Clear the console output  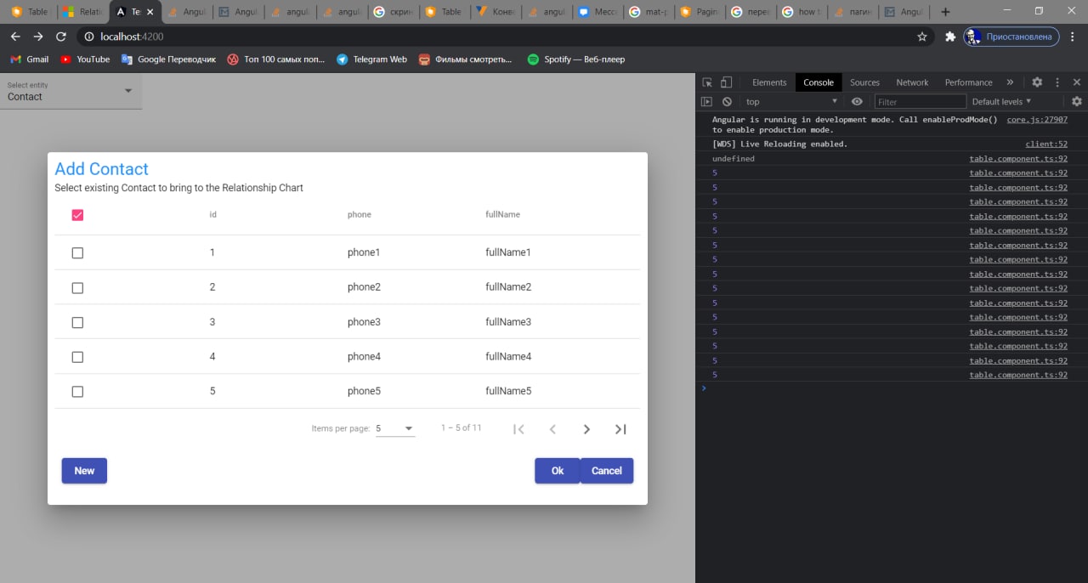(x=727, y=101)
